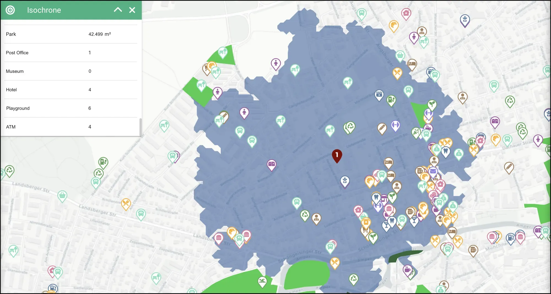Select baby marker near Feldstraße at top right
The image size is (551, 294).
(x=465, y=20)
